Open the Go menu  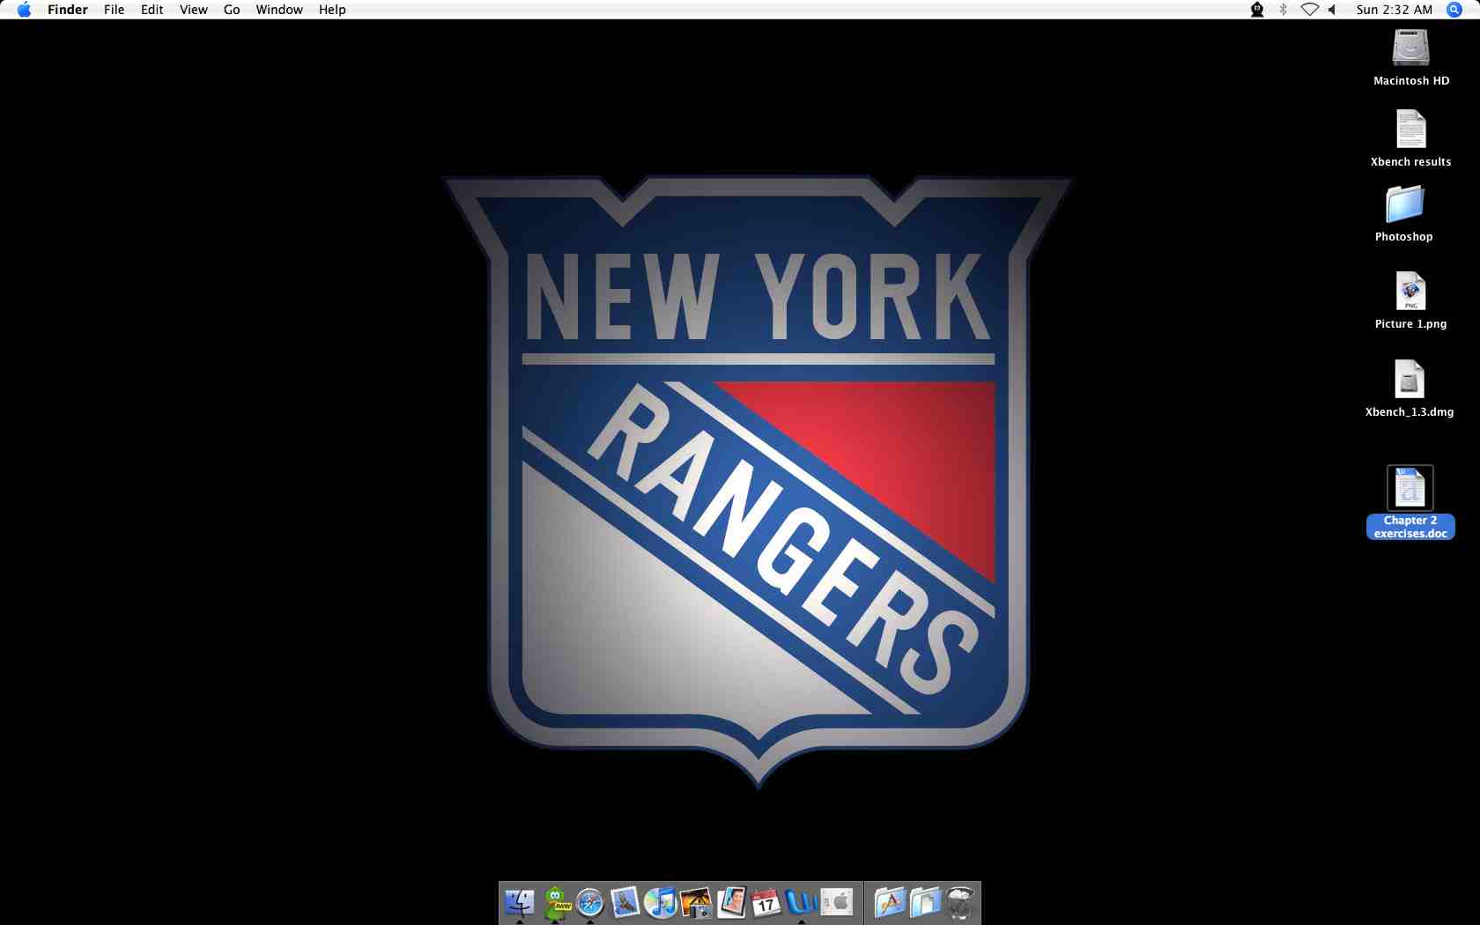pyautogui.click(x=232, y=10)
